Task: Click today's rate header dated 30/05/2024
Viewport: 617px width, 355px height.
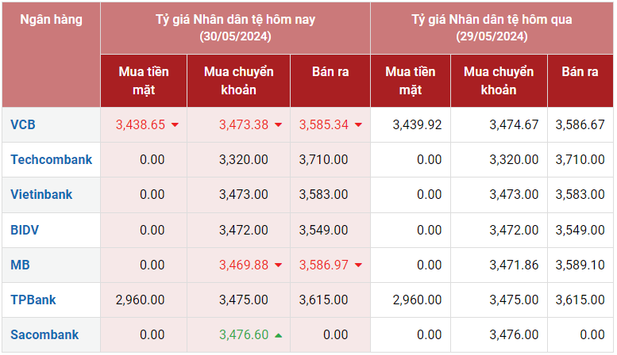Action: coord(235,28)
